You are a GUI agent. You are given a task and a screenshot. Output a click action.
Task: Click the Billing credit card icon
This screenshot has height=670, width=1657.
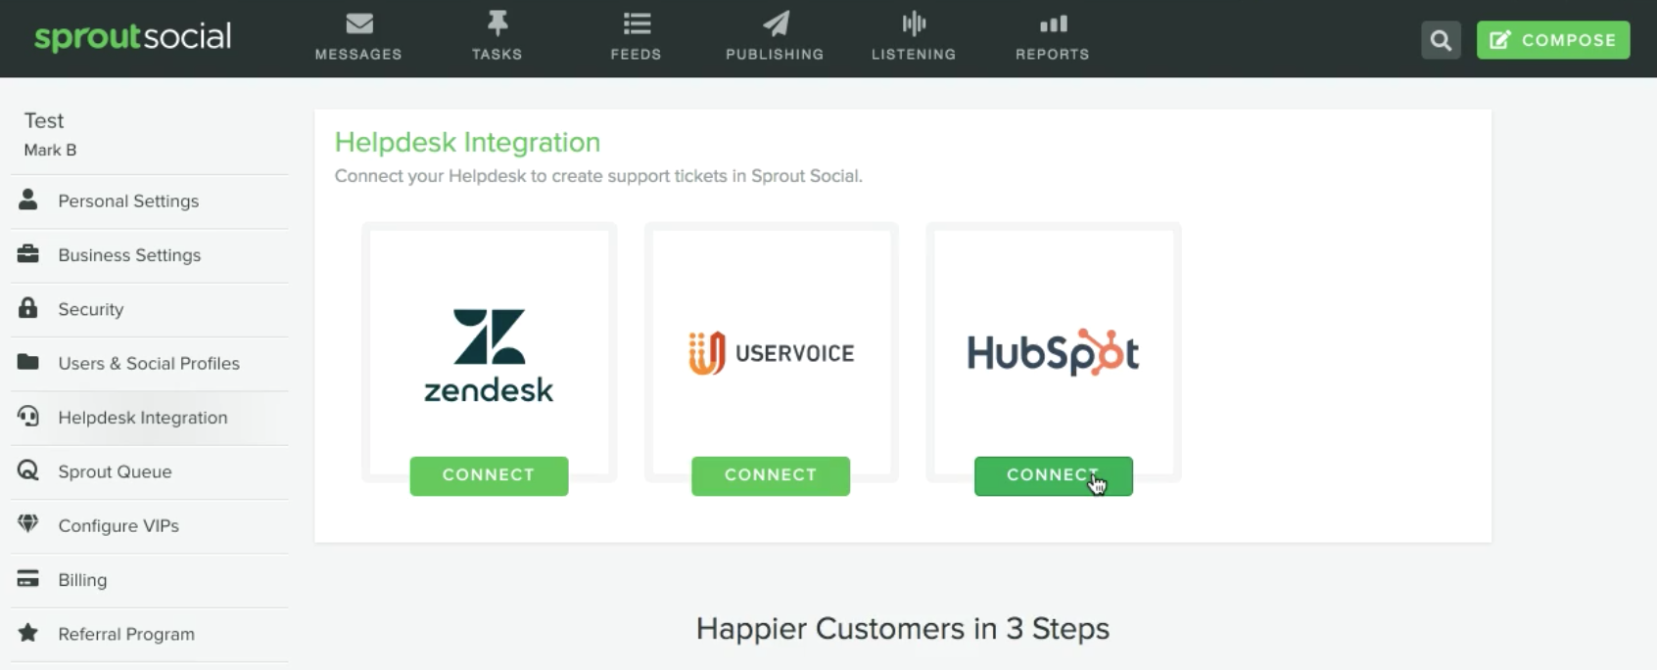pos(28,579)
